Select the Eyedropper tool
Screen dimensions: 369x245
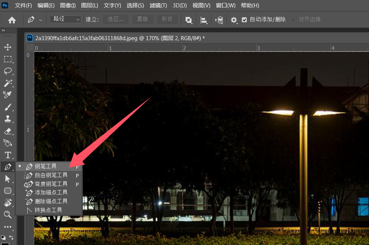pos(8,95)
